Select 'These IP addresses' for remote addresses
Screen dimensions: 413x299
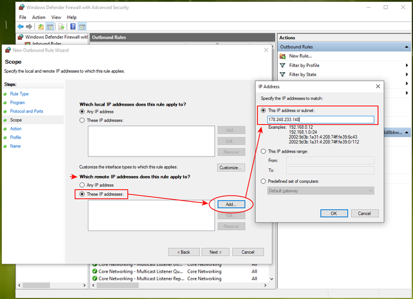pos(82,194)
